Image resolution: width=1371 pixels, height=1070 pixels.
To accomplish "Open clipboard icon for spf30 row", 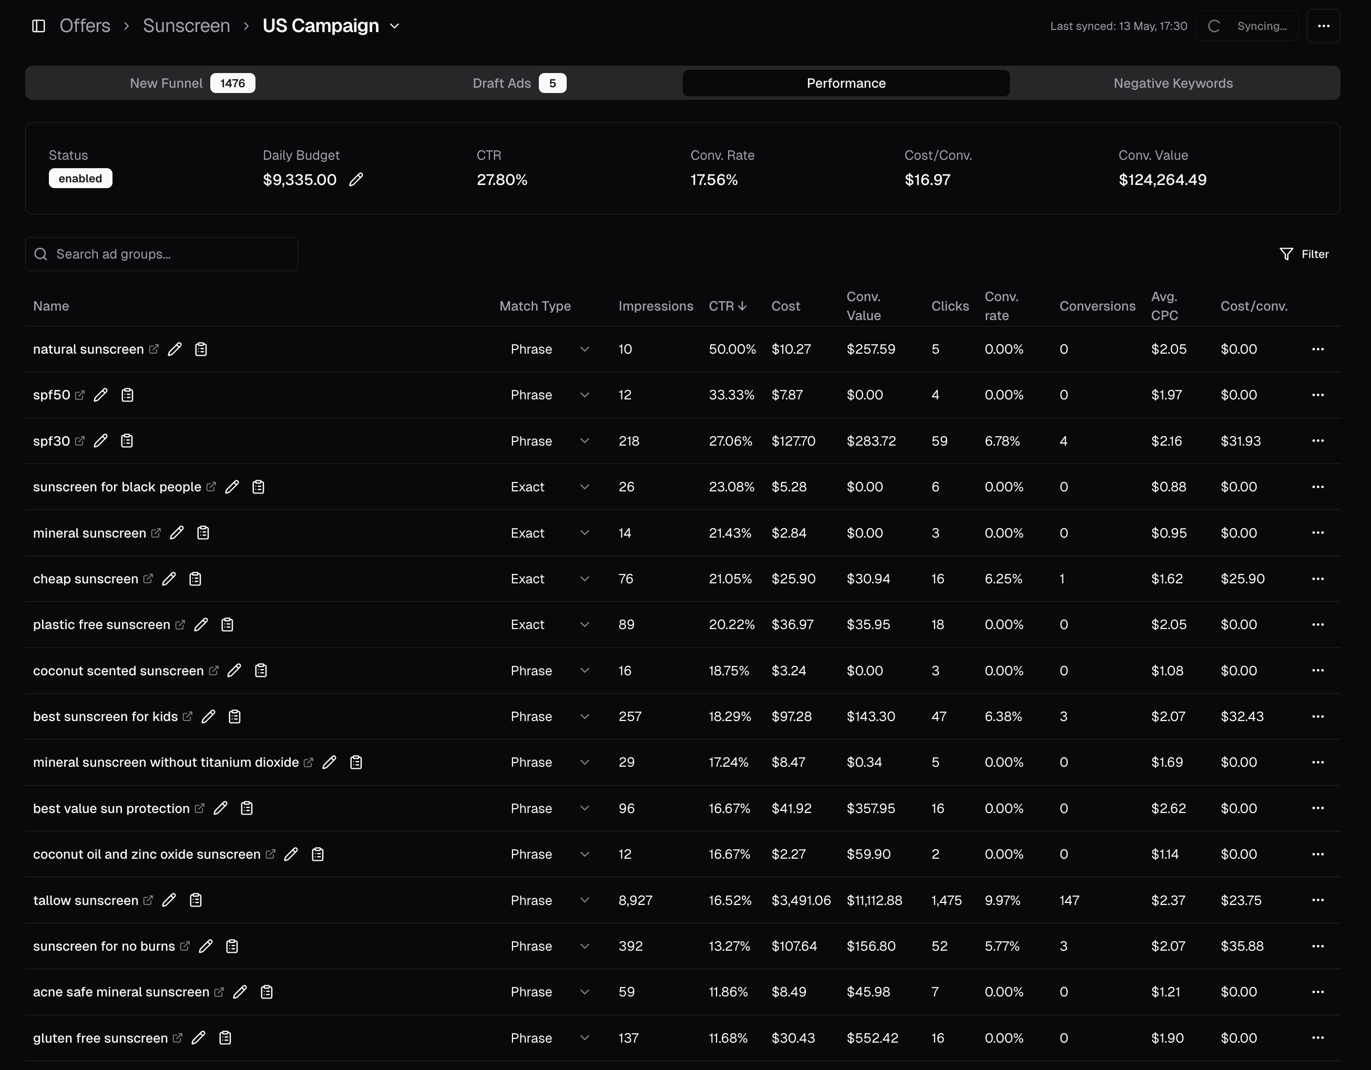I will [127, 441].
